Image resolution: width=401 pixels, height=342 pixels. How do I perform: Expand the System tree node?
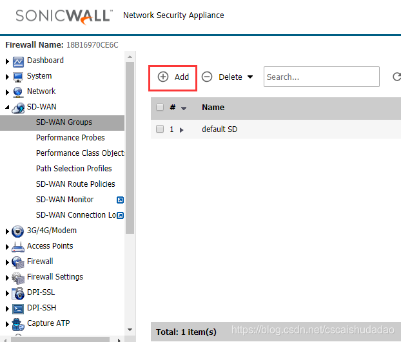(x=7, y=77)
